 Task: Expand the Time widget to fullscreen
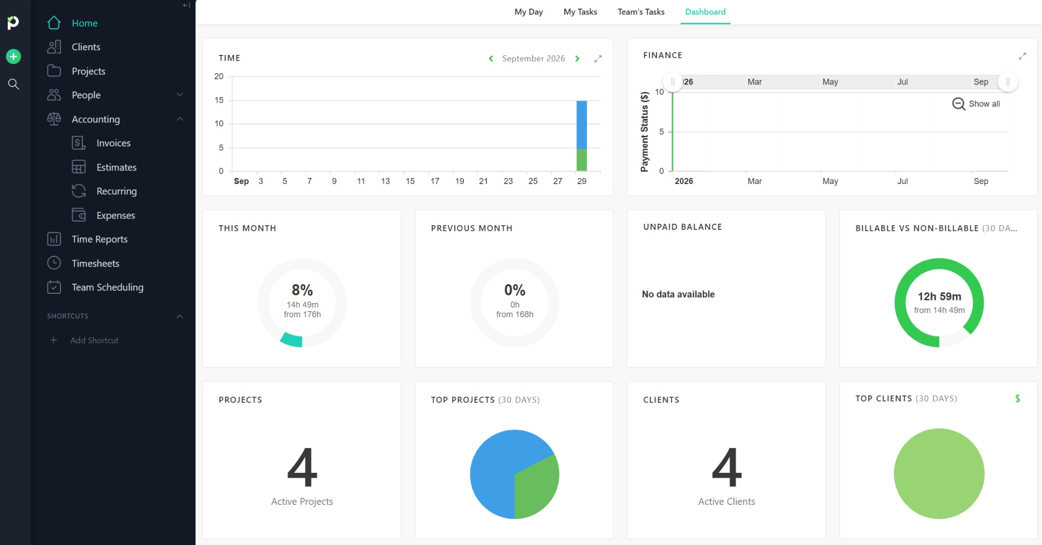[x=598, y=59]
